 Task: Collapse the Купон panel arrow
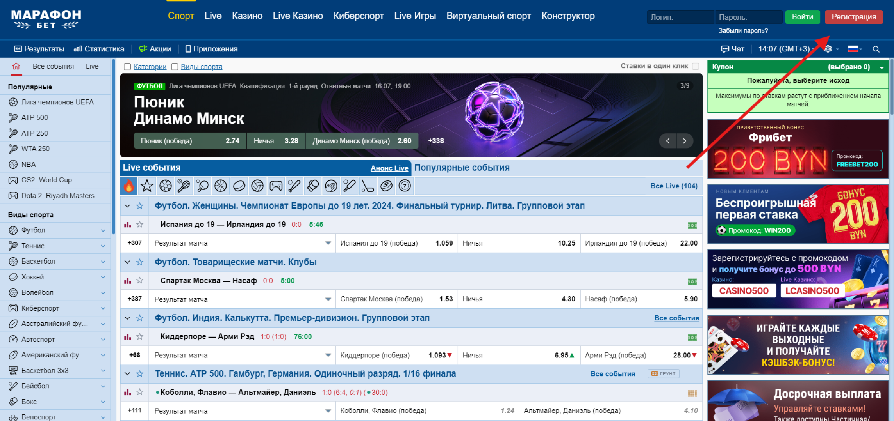(882, 67)
